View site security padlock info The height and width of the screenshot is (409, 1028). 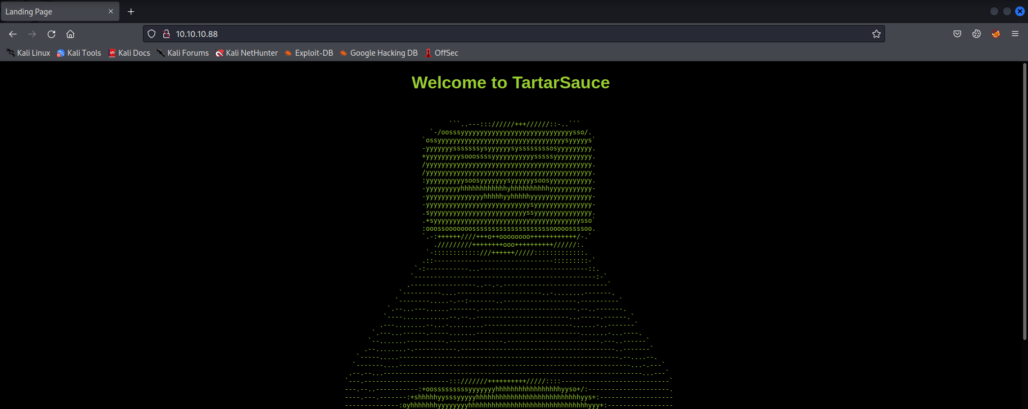coord(167,34)
